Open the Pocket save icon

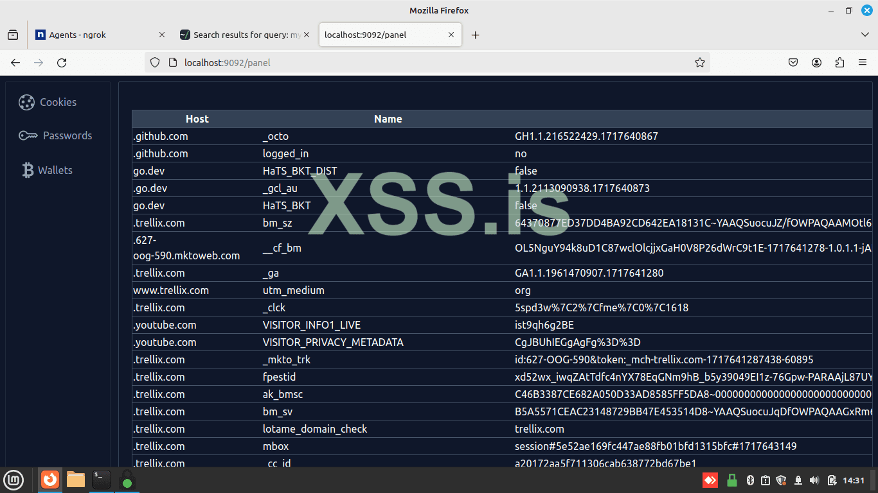793,62
